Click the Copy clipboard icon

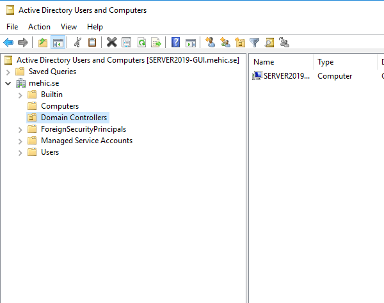92,42
